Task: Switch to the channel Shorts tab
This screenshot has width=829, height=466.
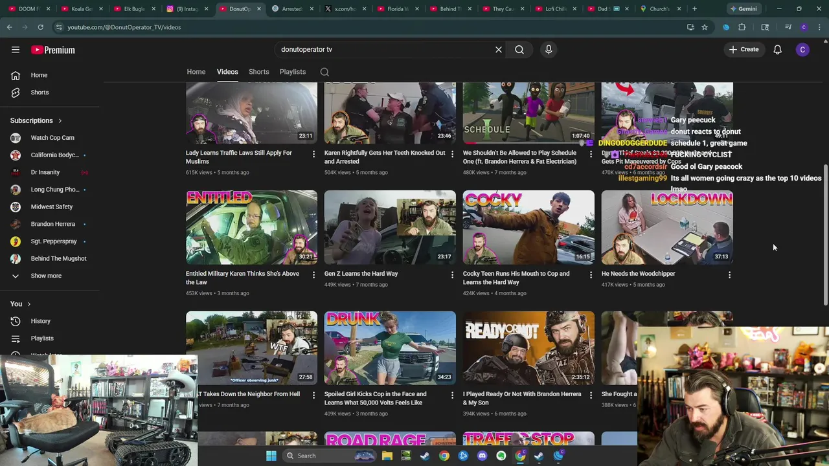Action: click(x=259, y=72)
